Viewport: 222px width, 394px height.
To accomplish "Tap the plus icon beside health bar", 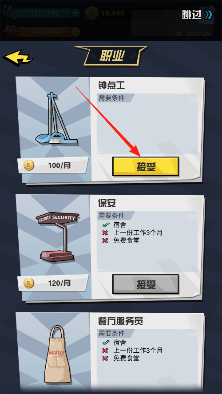I will click(x=75, y=13).
